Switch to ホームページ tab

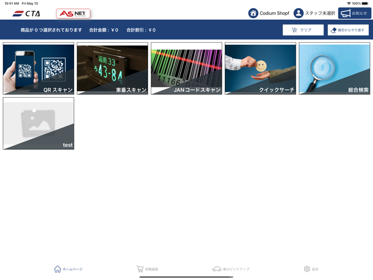click(x=68, y=269)
